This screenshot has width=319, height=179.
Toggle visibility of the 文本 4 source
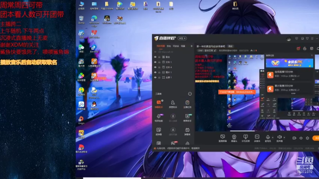(x=155, y=67)
